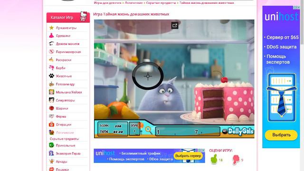Image resolution: width=304 pixels, height=171 pixels.
Task: Click the Выбрать сервер button in banner
Action: (188, 156)
